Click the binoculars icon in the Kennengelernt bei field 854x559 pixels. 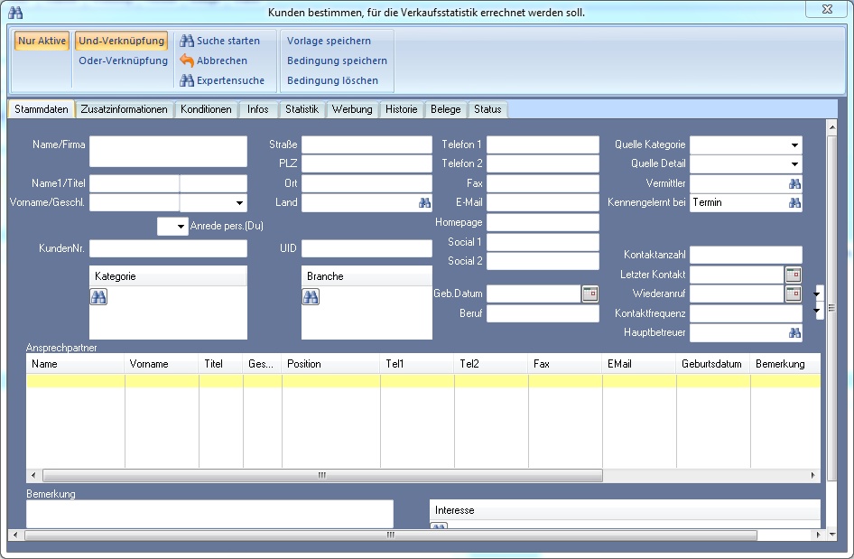coord(794,202)
